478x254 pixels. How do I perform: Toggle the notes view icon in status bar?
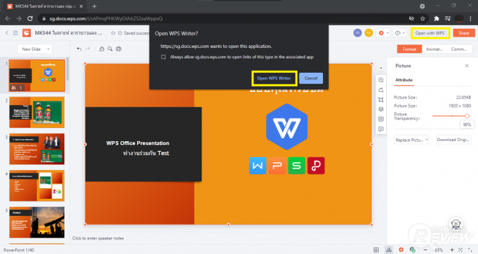click(376, 250)
